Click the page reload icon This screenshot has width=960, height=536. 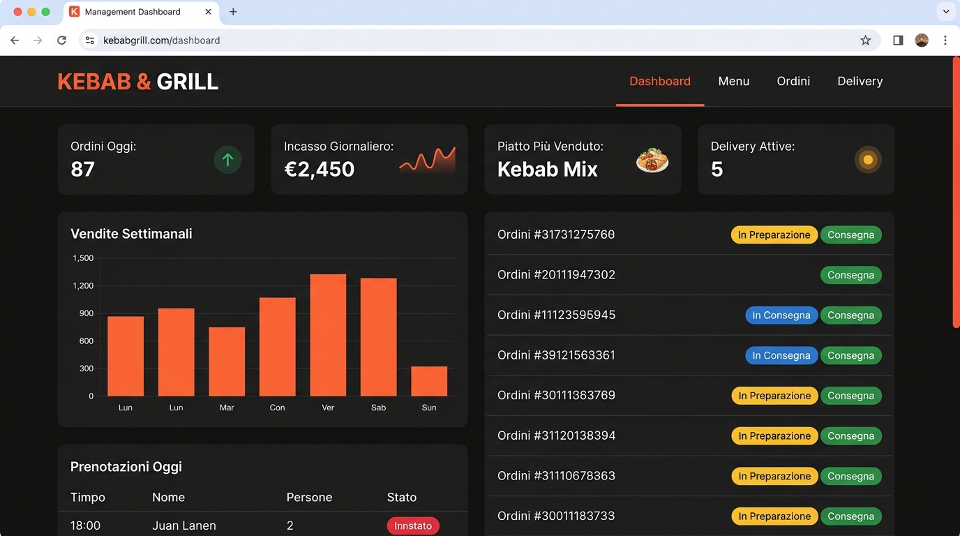click(x=61, y=40)
